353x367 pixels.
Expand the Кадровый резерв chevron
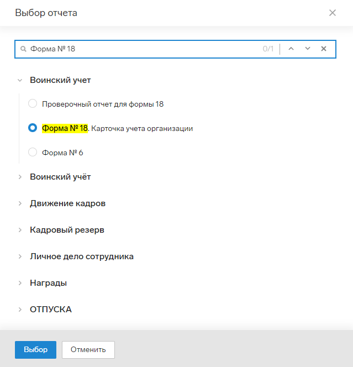point(20,230)
